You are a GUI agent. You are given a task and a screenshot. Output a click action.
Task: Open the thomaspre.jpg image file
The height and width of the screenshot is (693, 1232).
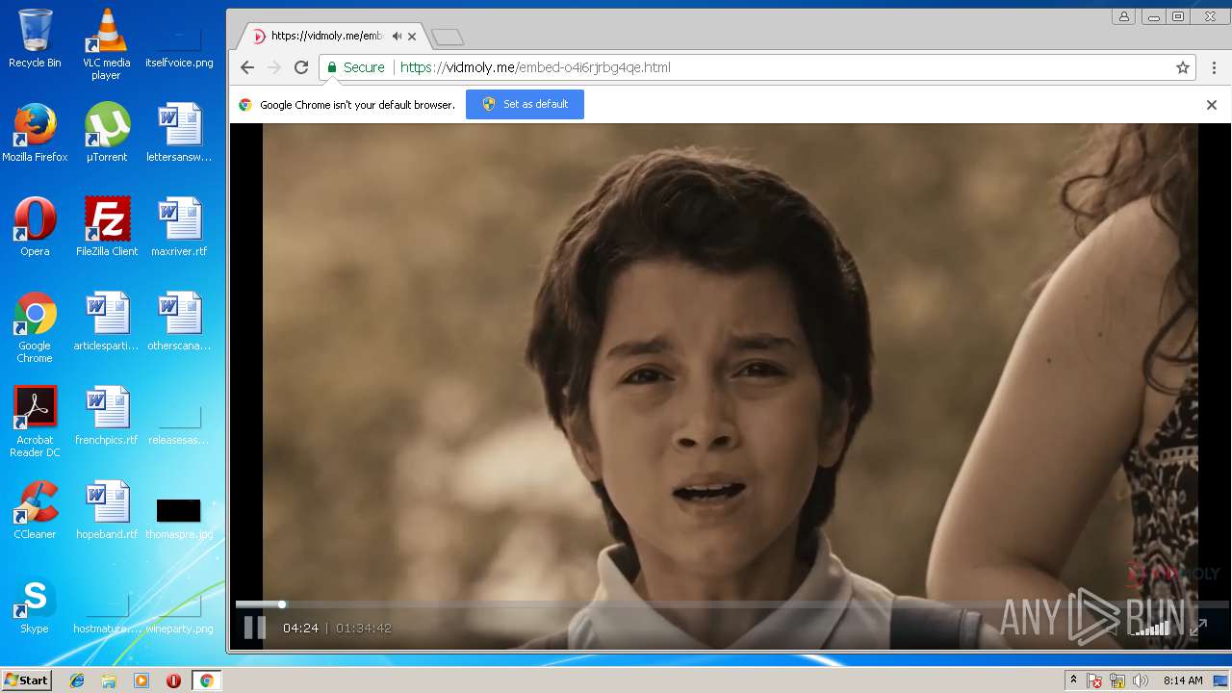point(179,518)
